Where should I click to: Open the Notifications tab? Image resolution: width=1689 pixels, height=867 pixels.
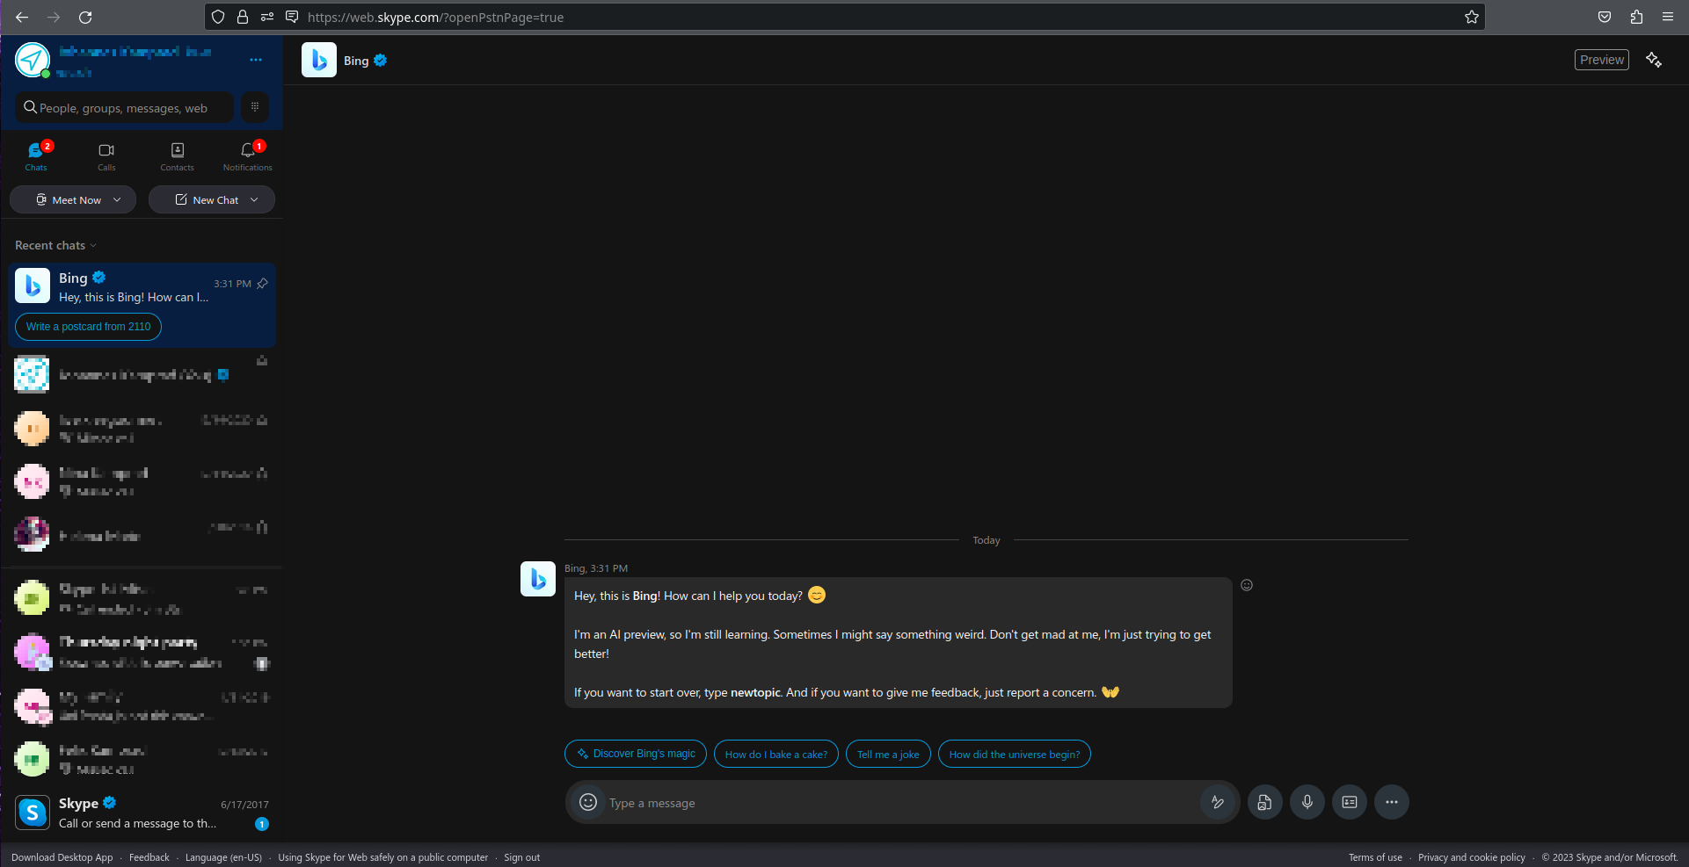247,155
